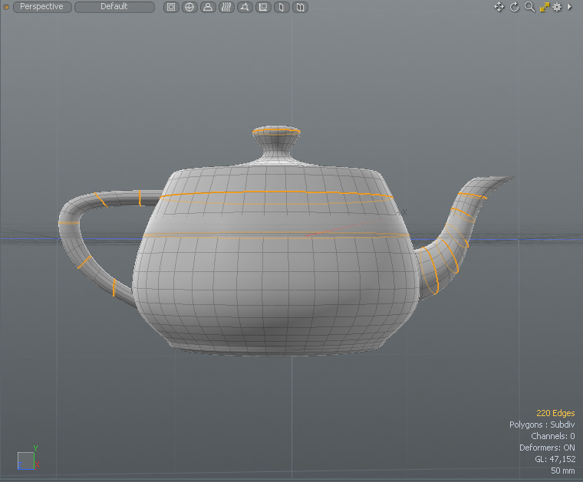Open the viewport settings gear
The height and width of the screenshot is (482, 583).
[x=558, y=7]
